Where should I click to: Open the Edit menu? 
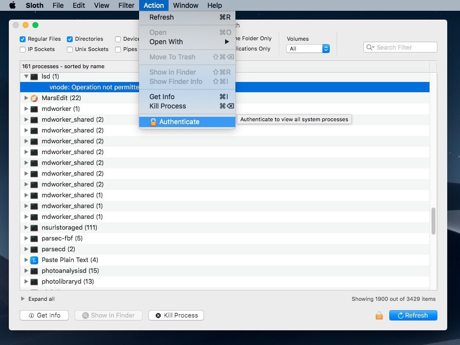79,5
